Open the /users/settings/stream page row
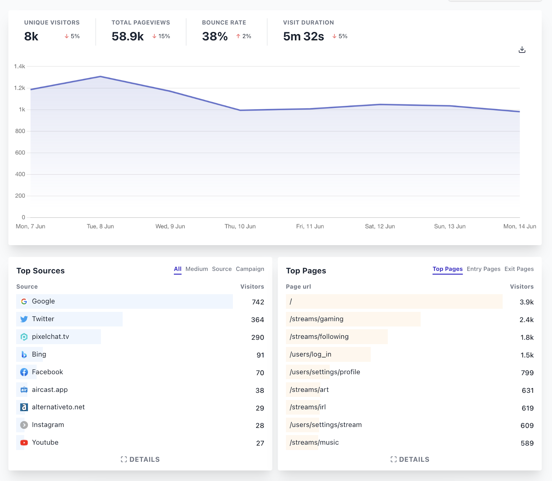The height and width of the screenshot is (481, 552). coord(410,425)
